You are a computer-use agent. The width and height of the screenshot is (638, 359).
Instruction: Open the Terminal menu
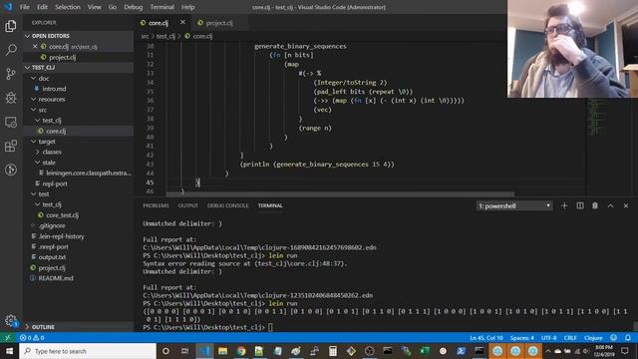click(x=161, y=7)
